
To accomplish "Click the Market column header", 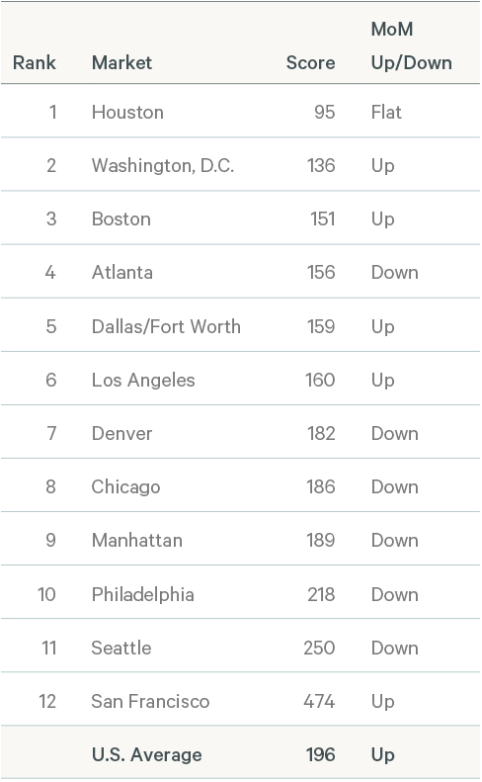I will (x=122, y=63).
